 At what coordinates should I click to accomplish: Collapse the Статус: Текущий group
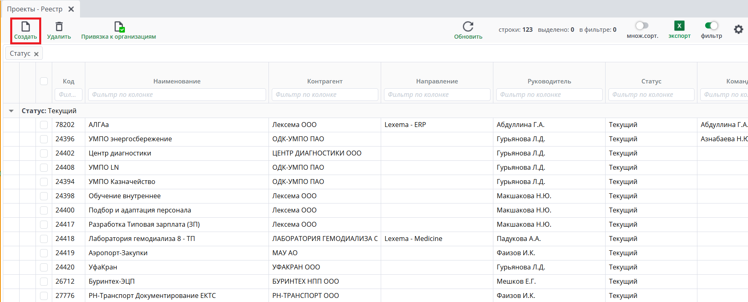coord(11,111)
